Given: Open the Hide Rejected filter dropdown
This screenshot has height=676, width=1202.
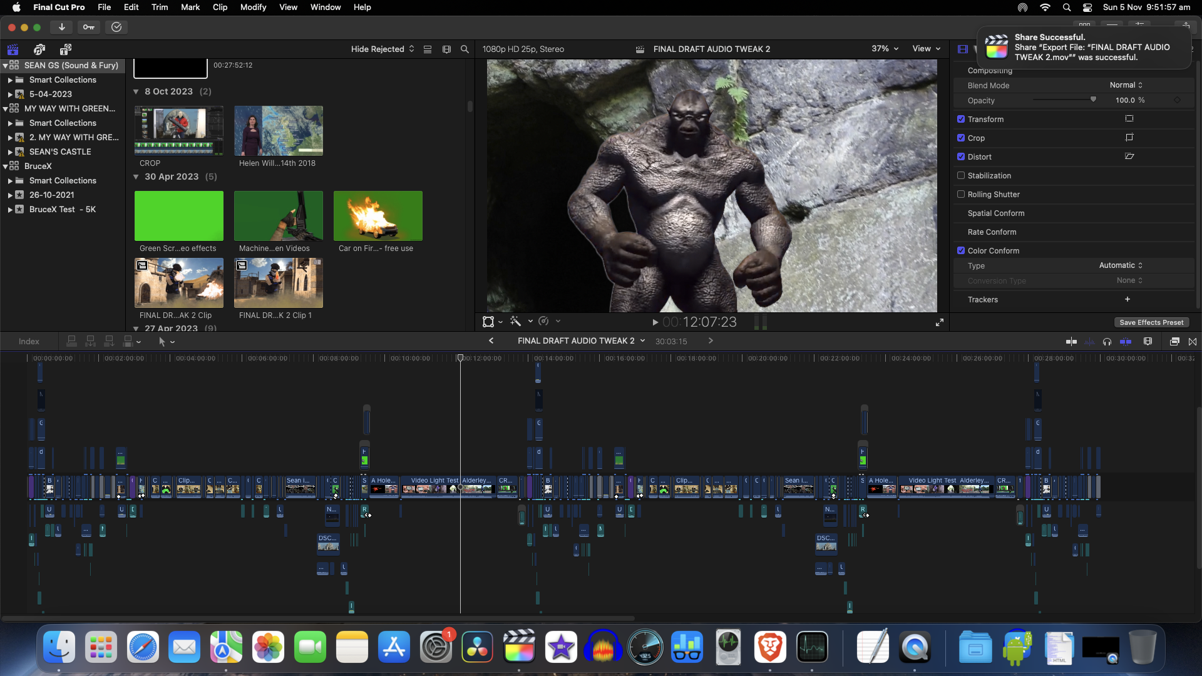Looking at the screenshot, I should pyautogui.click(x=382, y=49).
